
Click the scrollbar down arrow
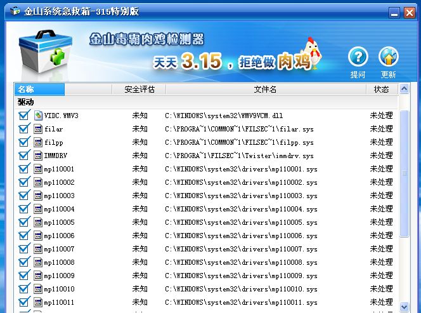point(404,307)
